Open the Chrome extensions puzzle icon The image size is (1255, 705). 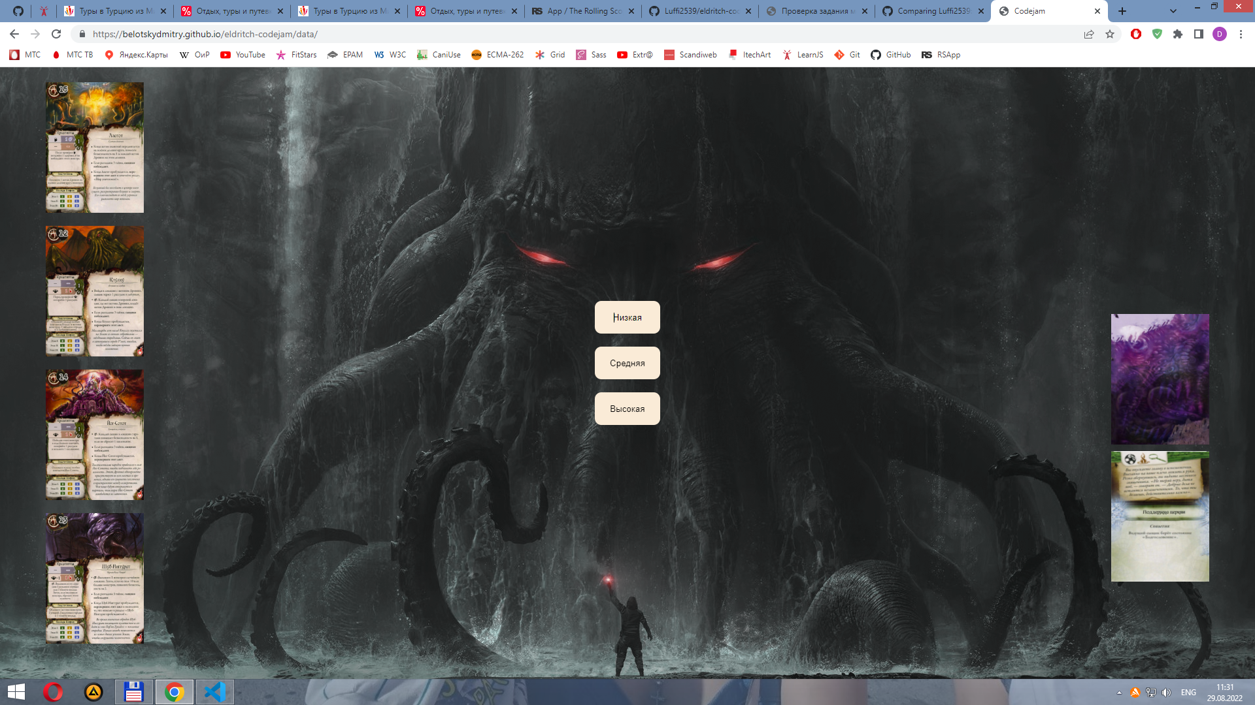(1178, 34)
